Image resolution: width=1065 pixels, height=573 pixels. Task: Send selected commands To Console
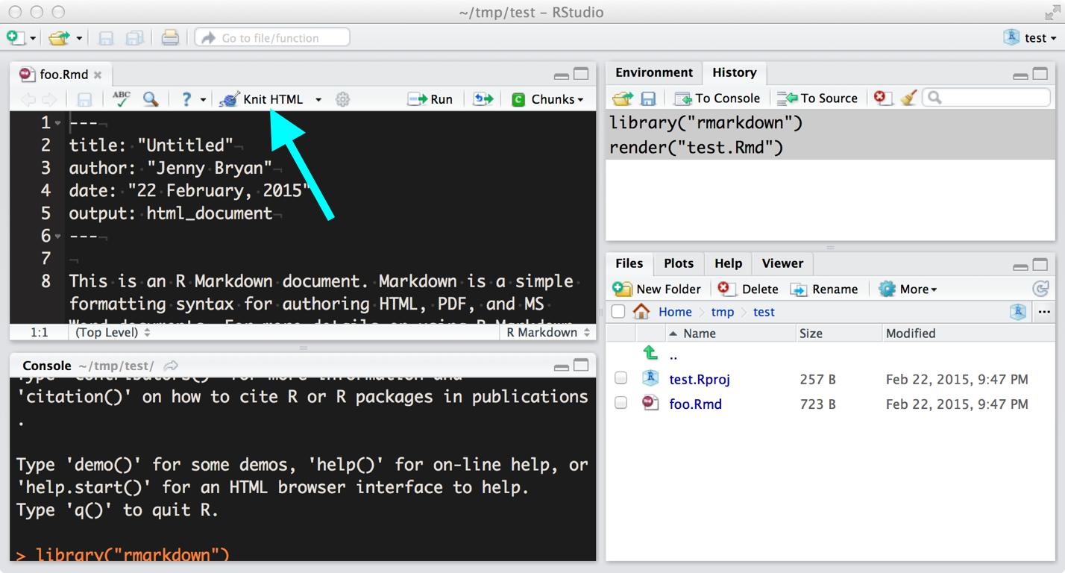point(717,98)
